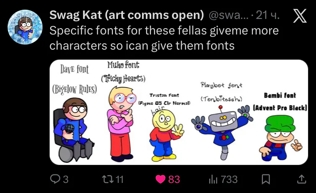Open the attached fonts image
Image resolution: width=316 pixels, height=193 pixels.
(x=179, y=112)
